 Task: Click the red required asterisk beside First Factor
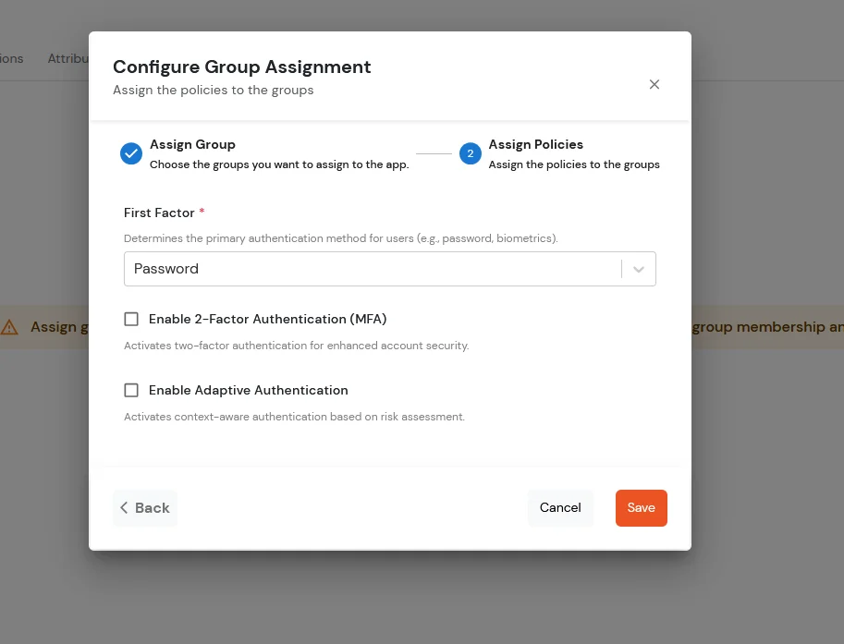pyautogui.click(x=202, y=213)
